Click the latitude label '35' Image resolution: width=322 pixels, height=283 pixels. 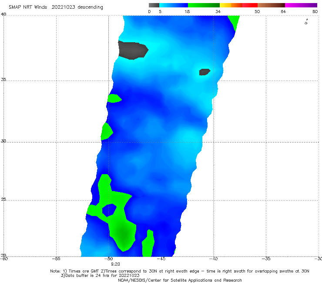coord(3,79)
